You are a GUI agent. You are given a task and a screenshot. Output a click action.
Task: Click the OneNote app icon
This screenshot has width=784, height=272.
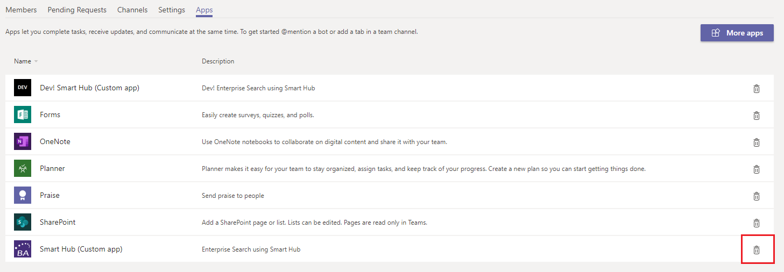tap(23, 141)
